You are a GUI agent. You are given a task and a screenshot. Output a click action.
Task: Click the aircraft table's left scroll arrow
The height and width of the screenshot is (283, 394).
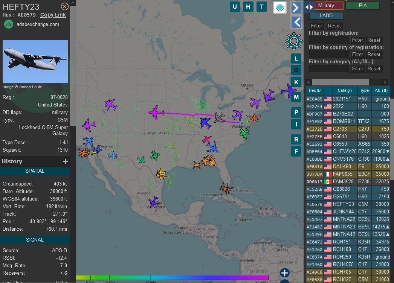308,82
